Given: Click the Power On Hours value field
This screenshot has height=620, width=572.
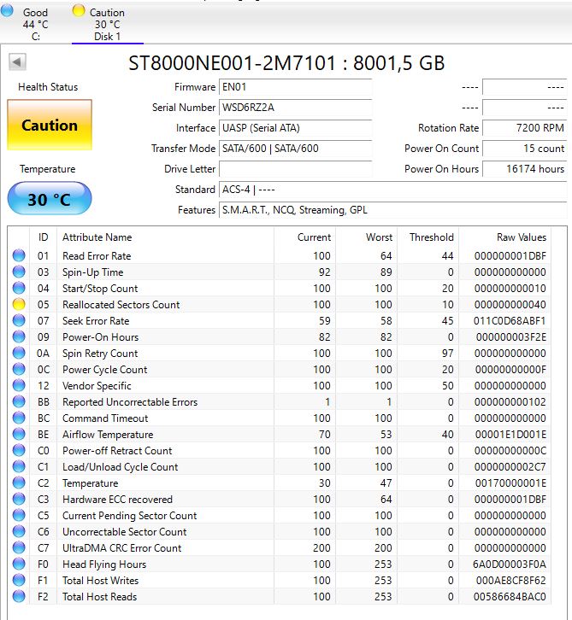Looking at the screenshot, I should point(524,169).
